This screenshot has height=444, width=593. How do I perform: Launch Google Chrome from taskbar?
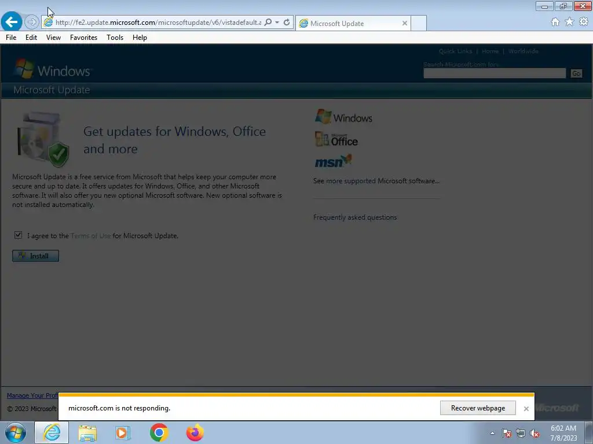pos(159,432)
